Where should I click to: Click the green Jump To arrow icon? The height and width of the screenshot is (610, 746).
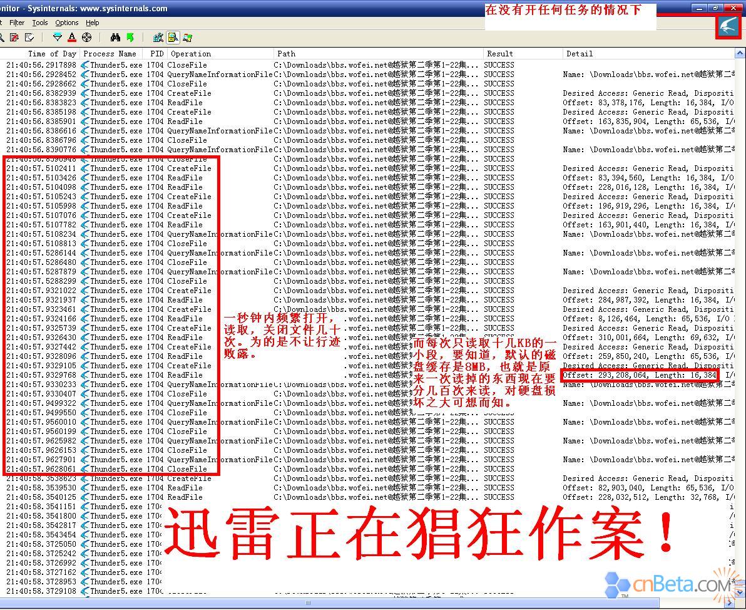[x=130, y=37]
